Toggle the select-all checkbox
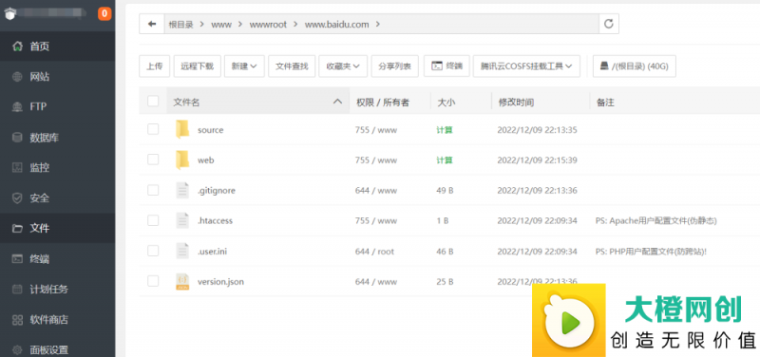This screenshot has width=760, height=357. tap(153, 102)
